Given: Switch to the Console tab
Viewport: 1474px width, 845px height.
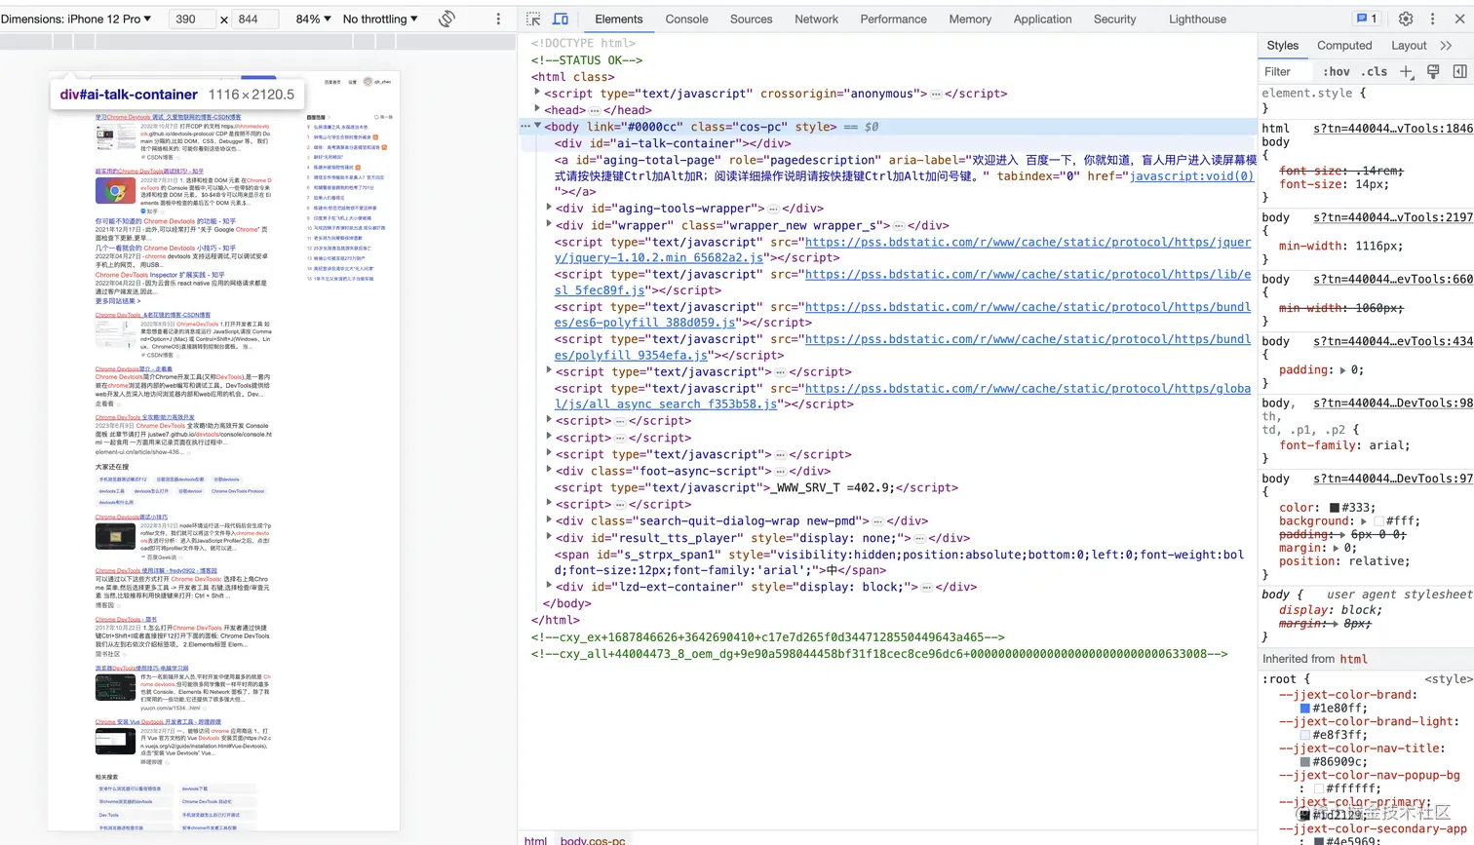Looking at the screenshot, I should click(686, 19).
